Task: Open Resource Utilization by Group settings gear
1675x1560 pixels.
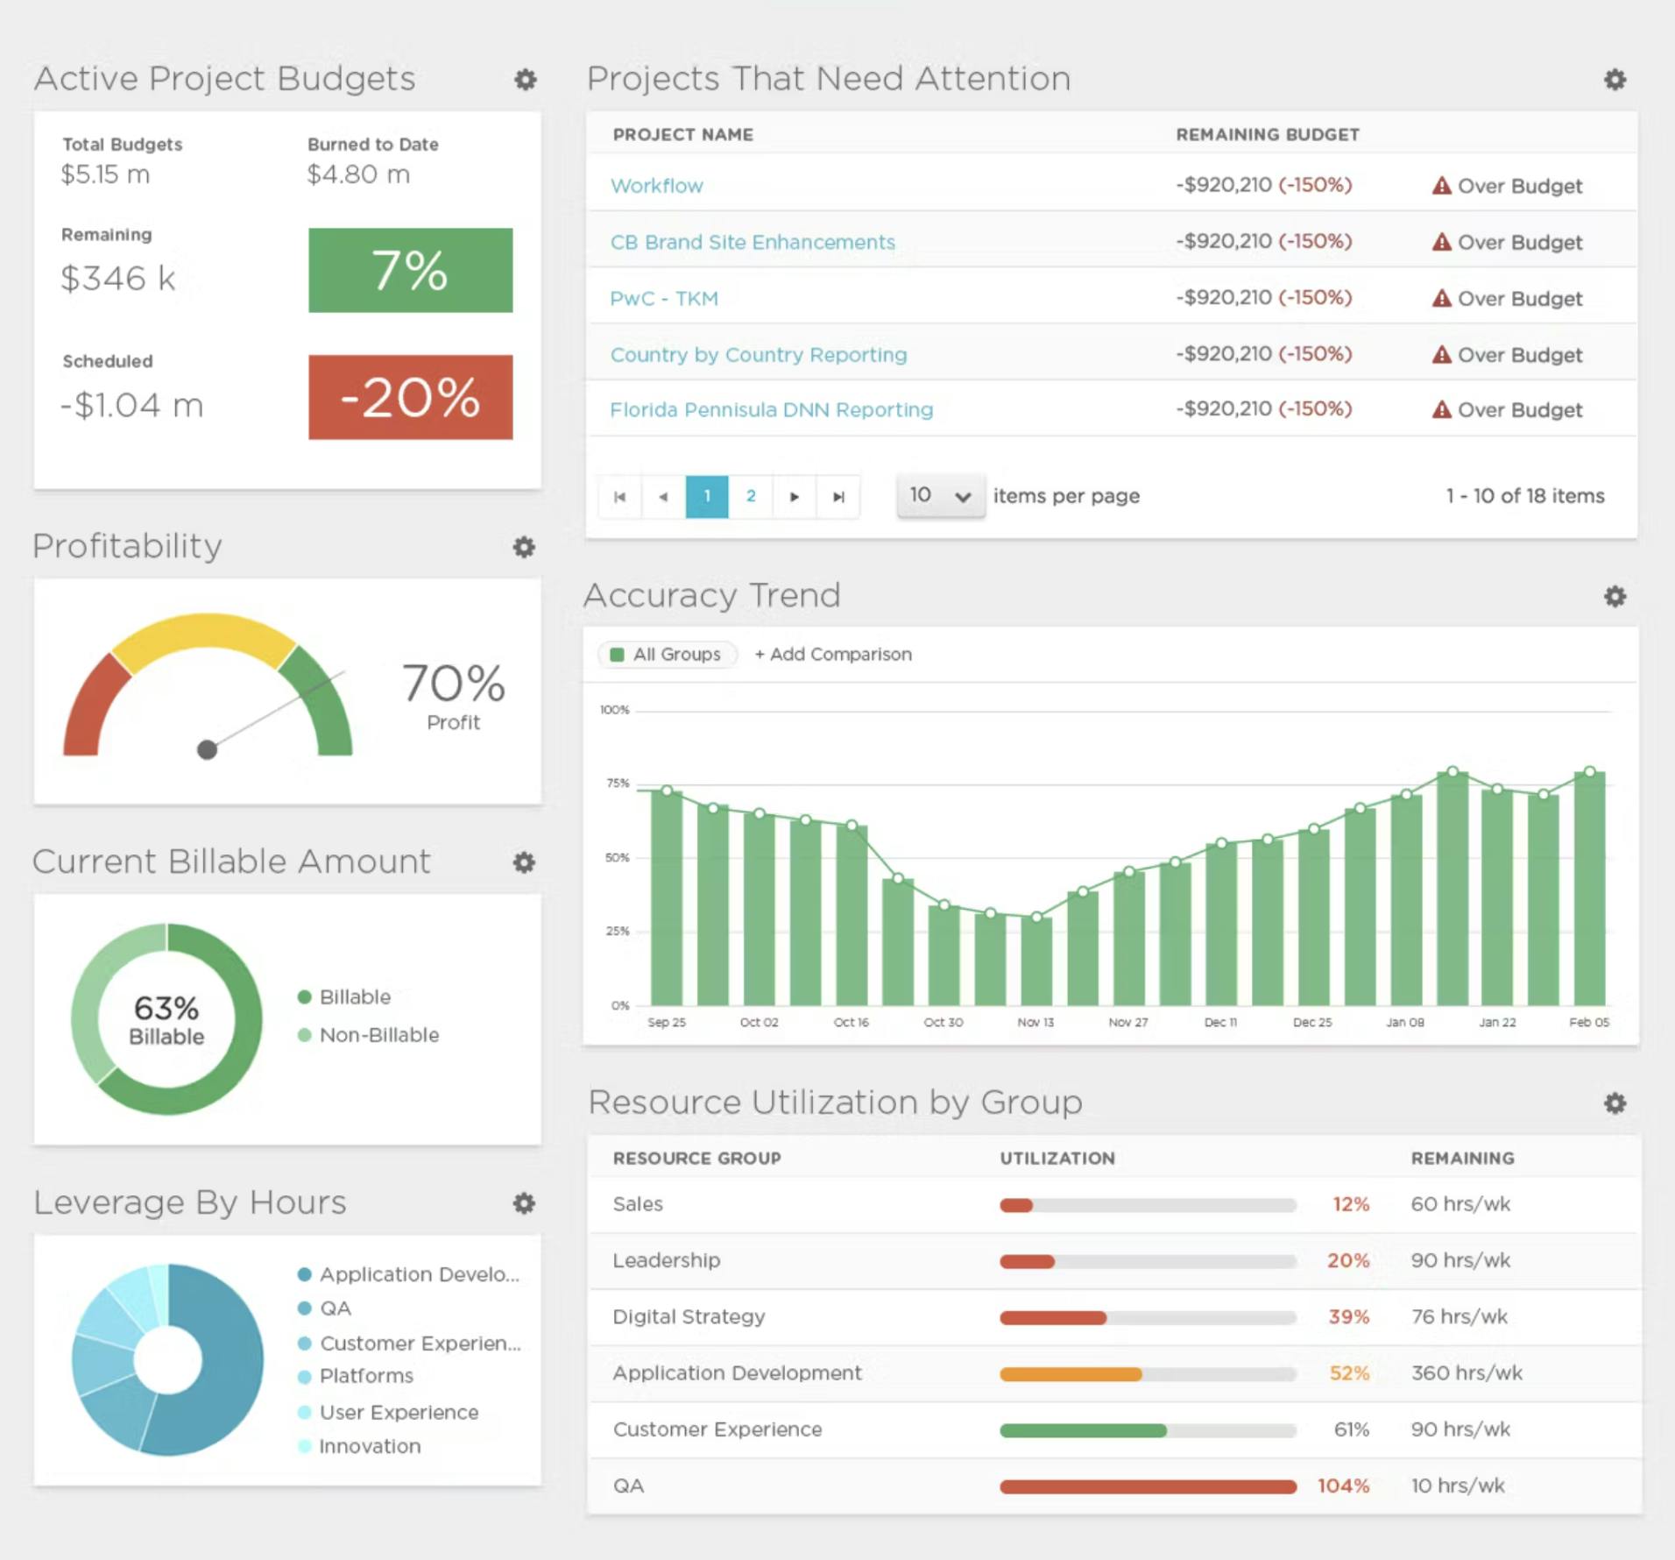Action: pyautogui.click(x=1615, y=1103)
